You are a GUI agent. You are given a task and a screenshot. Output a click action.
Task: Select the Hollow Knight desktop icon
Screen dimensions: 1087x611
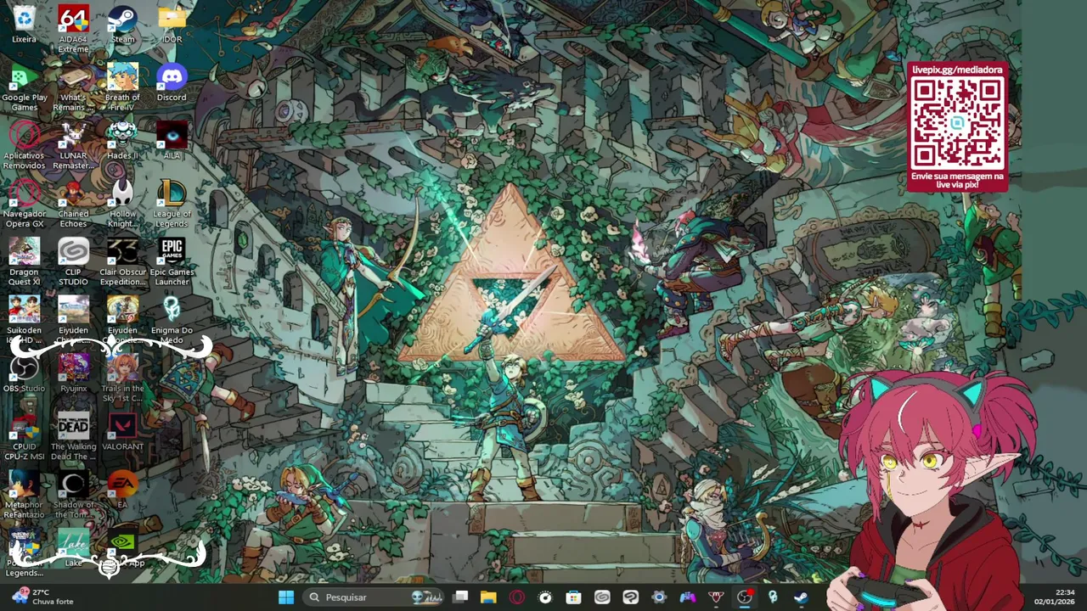(x=122, y=205)
